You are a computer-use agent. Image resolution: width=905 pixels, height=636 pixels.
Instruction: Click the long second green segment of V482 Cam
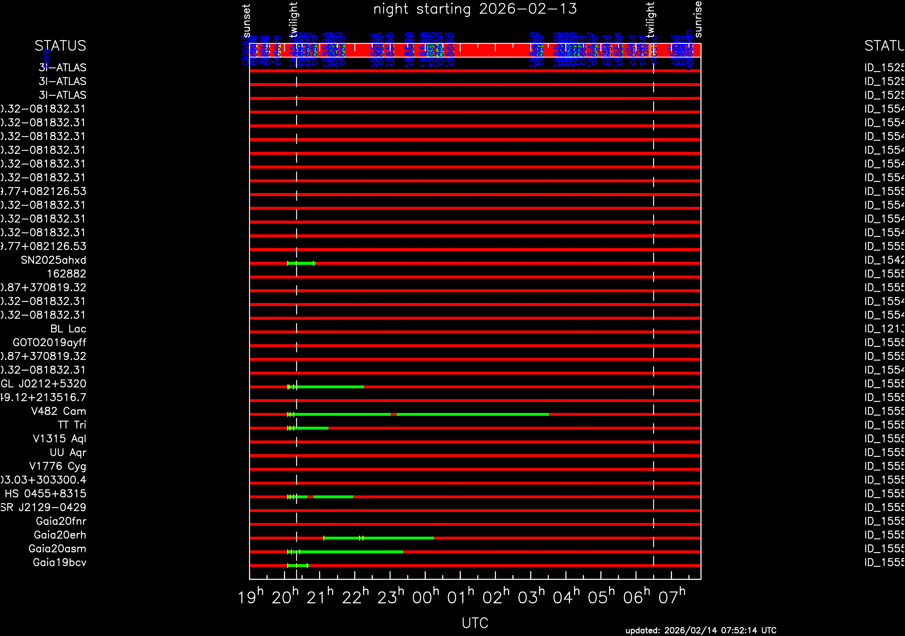pyautogui.click(x=472, y=414)
